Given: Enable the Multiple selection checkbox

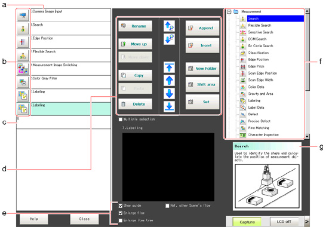Looking at the screenshot, I should [121, 119].
